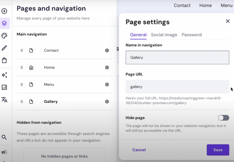Open the analytics chart icon
Screen dimensions: 234x162
4,87
